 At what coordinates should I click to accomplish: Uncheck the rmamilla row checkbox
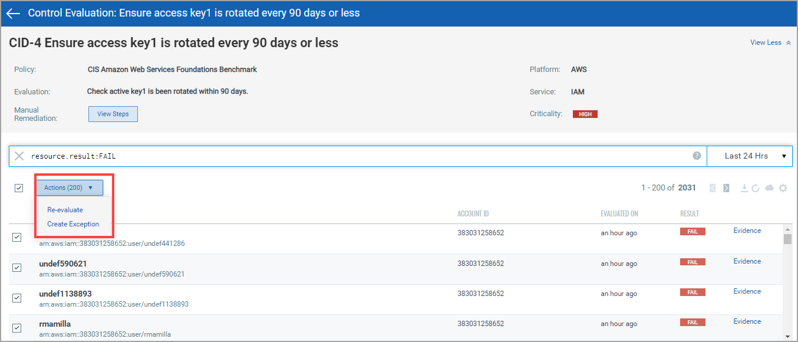[17, 328]
